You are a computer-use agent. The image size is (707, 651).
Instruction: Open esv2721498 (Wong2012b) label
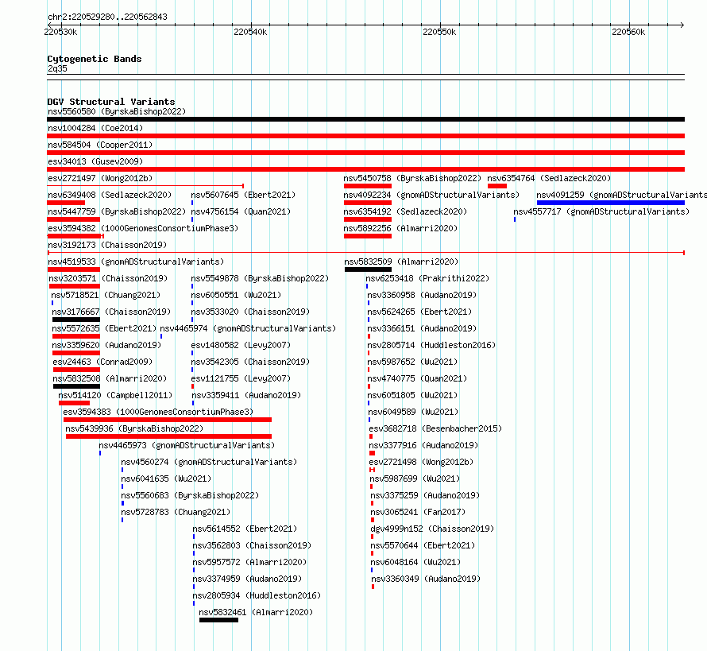(x=421, y=462)
